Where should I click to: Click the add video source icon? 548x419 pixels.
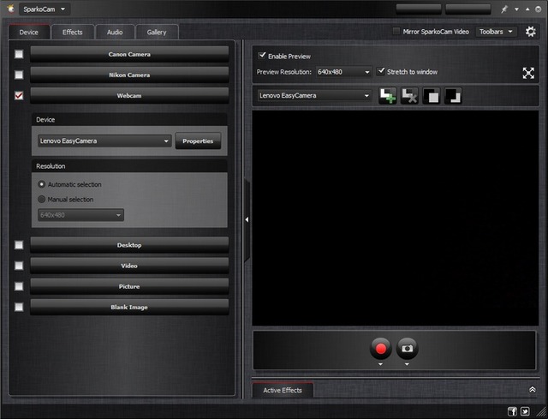tap(389, 96)
